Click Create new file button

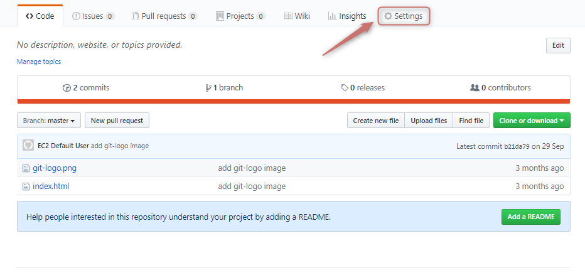(x=376, y=121)
